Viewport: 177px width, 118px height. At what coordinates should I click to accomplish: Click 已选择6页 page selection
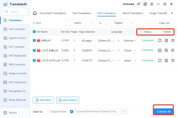click(87, 51)
